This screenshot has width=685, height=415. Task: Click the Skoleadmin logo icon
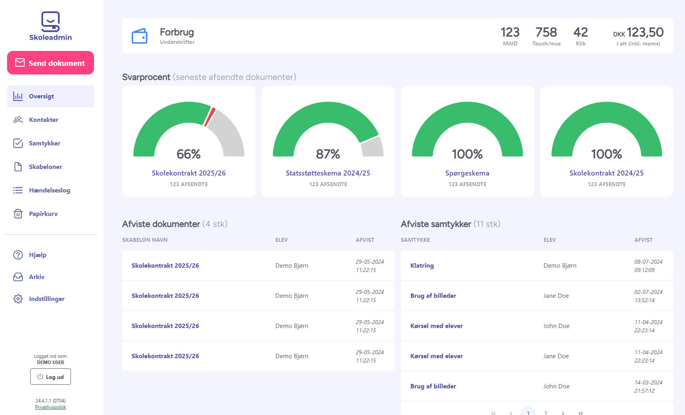tap(51, 21)
